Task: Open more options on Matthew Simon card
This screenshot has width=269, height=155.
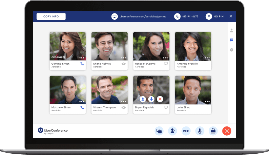Action: [x=82, y=101]
